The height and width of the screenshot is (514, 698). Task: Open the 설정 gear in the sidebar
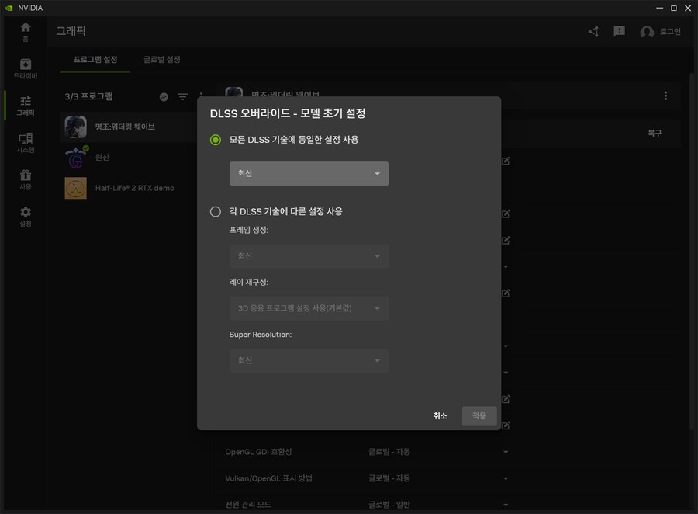(x=24, y=217)
